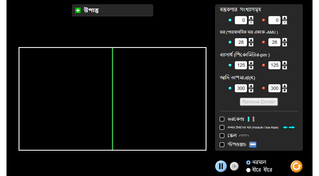The height and width of the screenshot is (176, 319).
Task: Decrease the red particle mass
Action: 285,44
